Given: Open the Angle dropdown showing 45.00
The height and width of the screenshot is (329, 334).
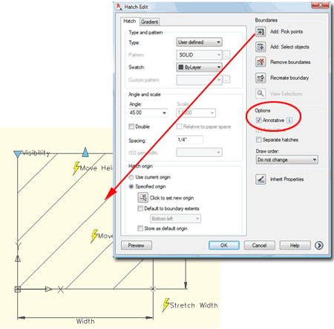Looking at the screenshot, I should point(148,113).
